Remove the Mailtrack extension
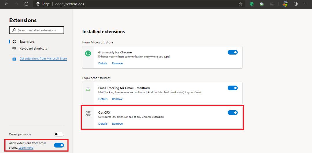The image size is (312, 153). (117, 99)
